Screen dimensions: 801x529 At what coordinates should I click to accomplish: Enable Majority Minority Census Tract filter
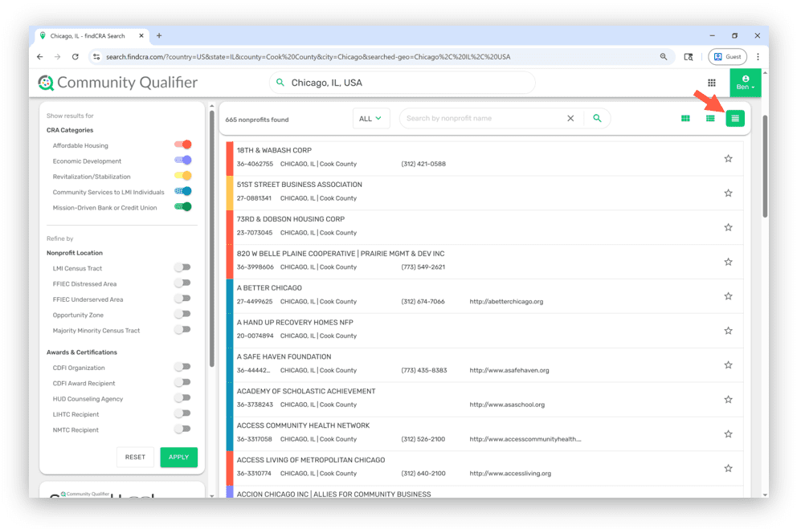click(182, 330)
